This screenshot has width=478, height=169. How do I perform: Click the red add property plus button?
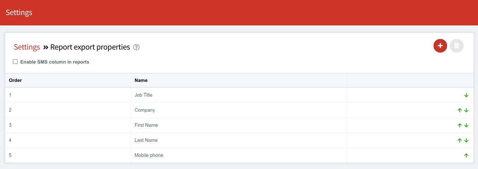(x=440, y=46)
